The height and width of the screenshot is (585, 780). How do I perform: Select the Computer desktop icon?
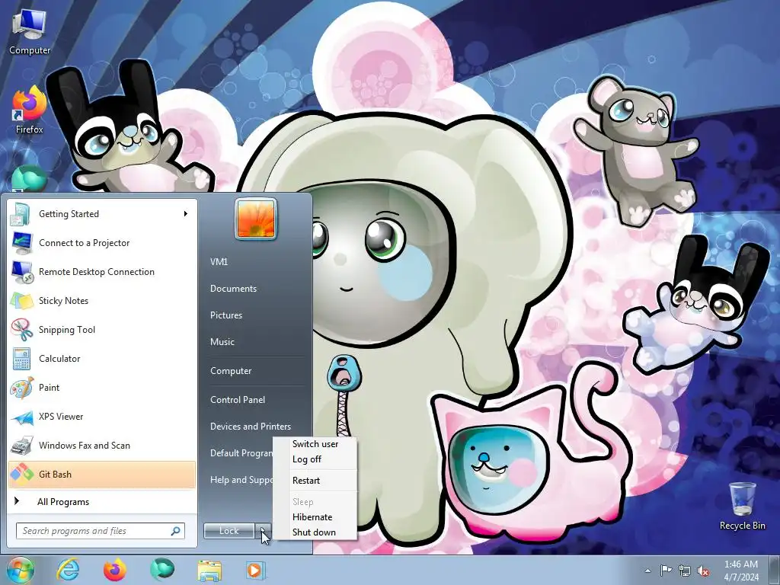pyautogui.click(x=30, y=32)
